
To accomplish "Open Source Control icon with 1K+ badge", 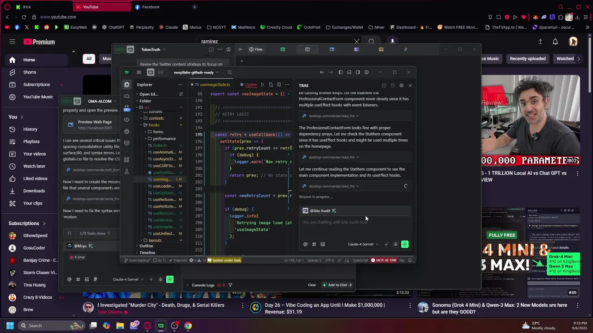I will (x=126, y=108).
